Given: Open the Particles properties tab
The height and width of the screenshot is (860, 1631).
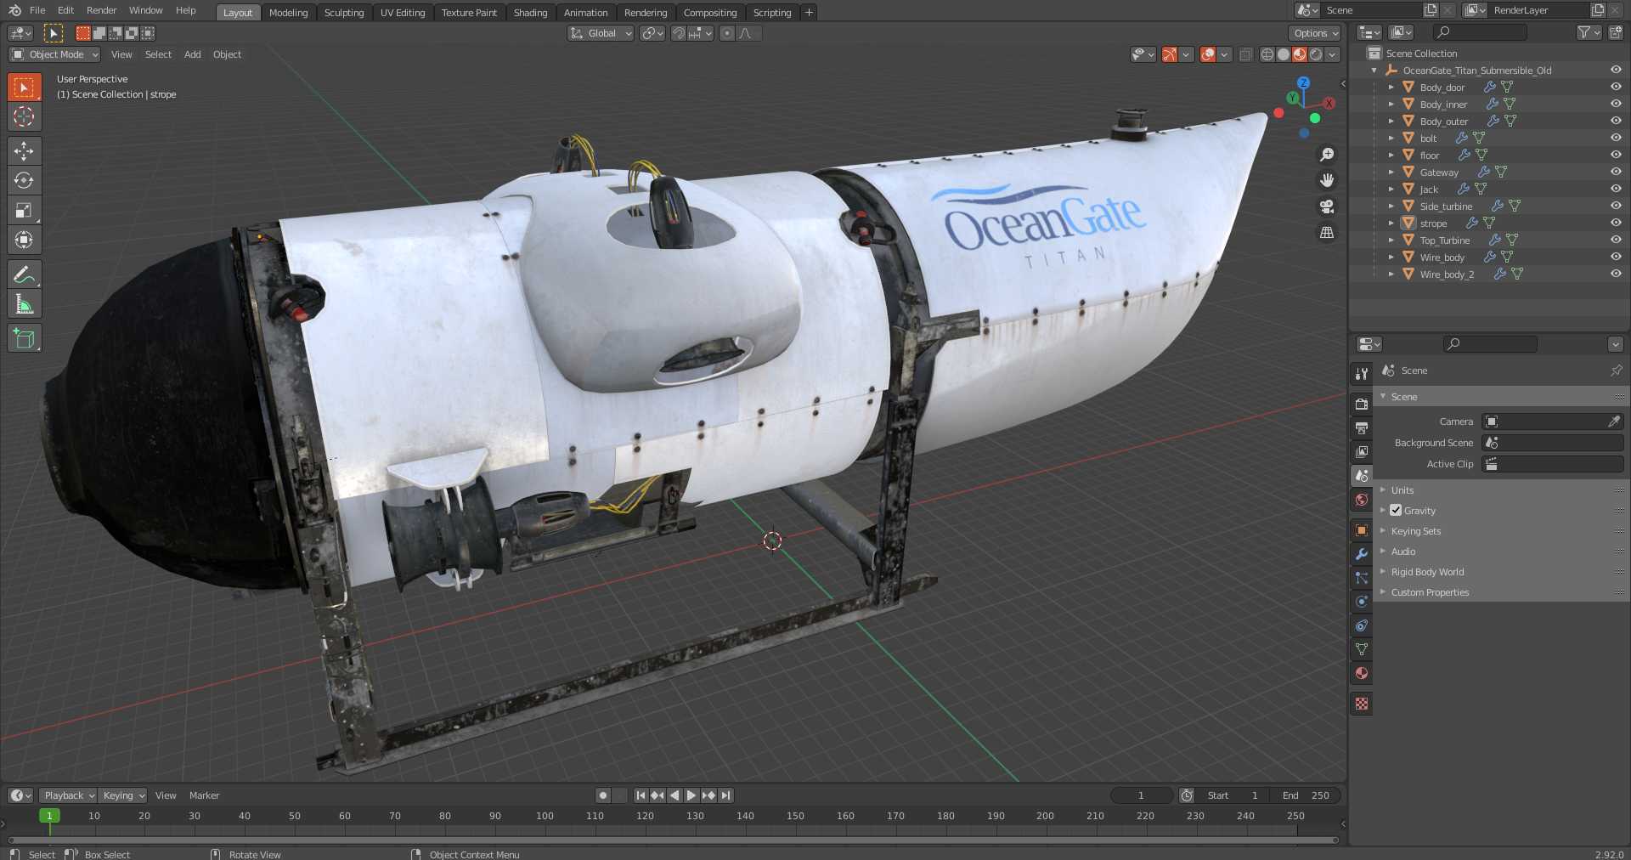Looking at the screenshot, I should (x=1362, y=578).
